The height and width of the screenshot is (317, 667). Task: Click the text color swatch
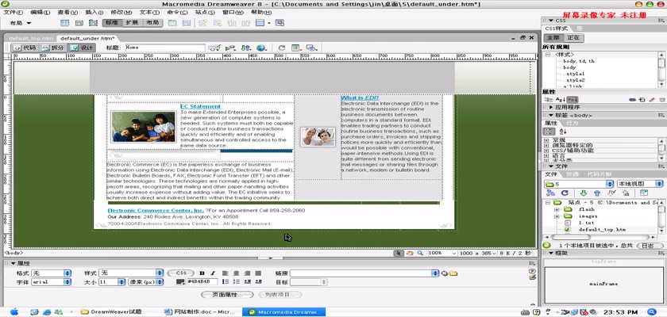(x=180, y=282)
